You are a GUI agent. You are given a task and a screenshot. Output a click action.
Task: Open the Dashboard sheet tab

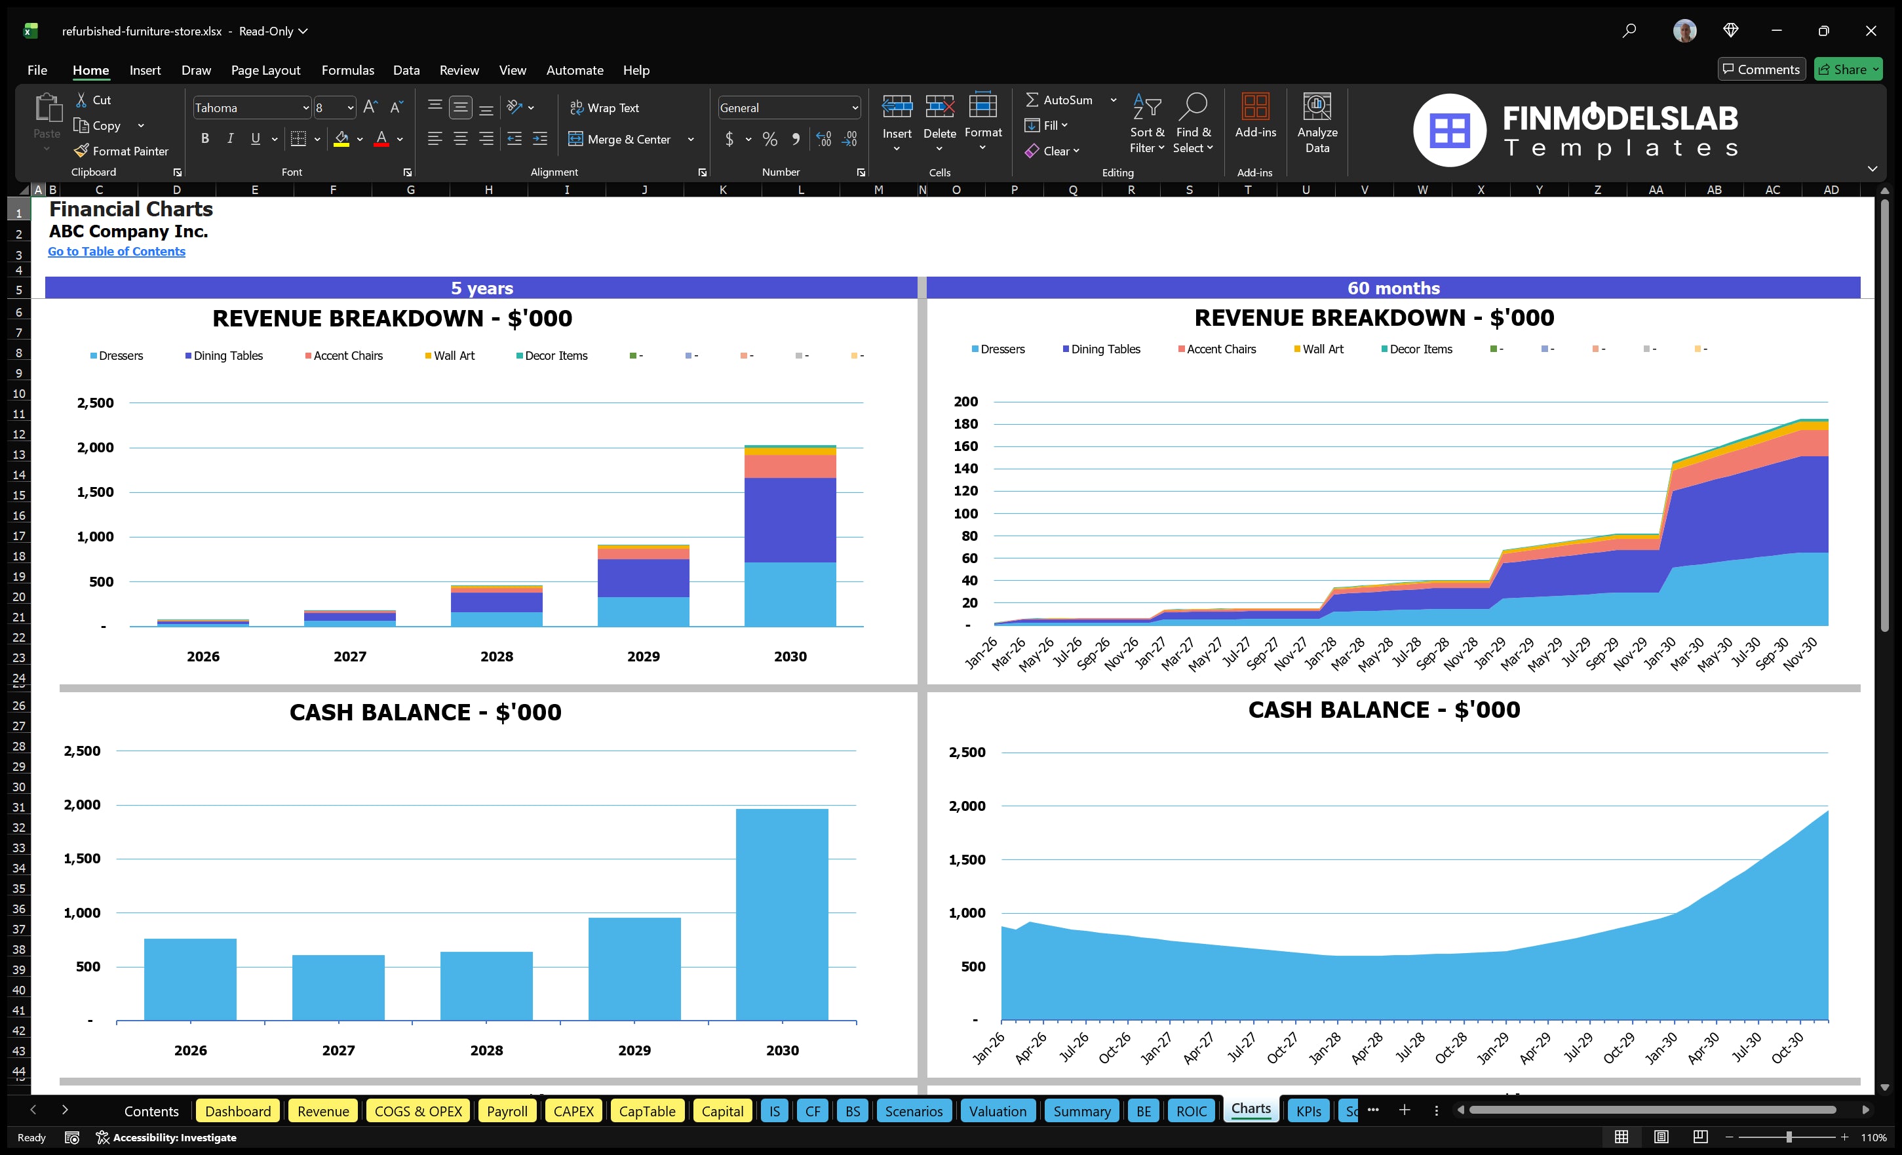point(238,1110)
